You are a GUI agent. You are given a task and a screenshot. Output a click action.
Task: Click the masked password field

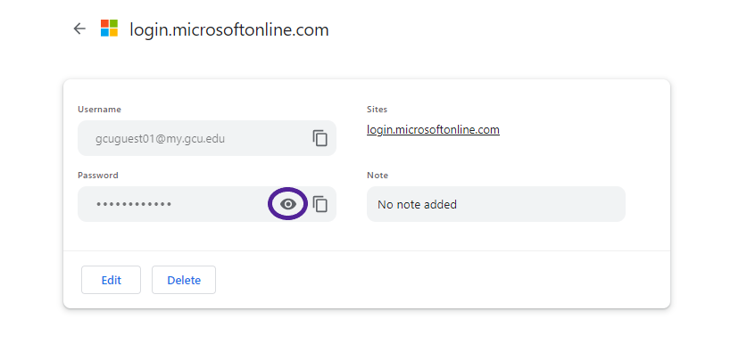(x=207, y=204)
